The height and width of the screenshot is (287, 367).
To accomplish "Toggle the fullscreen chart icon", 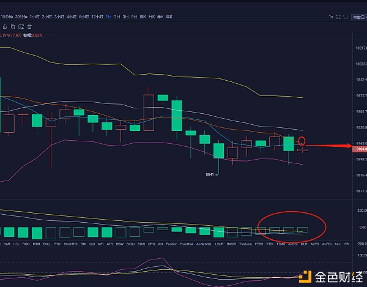I will (x=338, y=17).
